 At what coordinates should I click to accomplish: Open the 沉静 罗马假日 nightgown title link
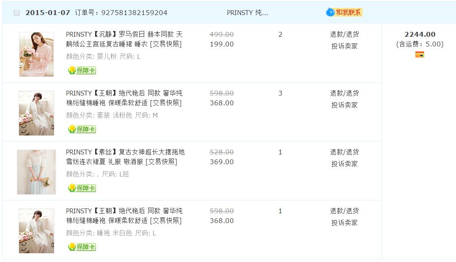coord(124,39)
